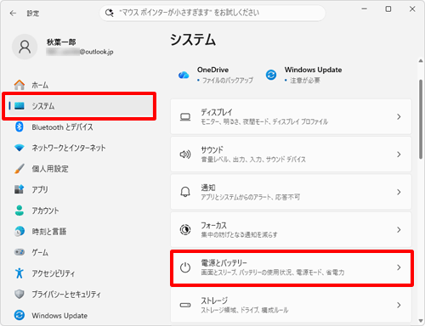Viewport: 425px width, 326px height.
Task: Click 設定 title text in the title bar
Action: click(33, 14)
